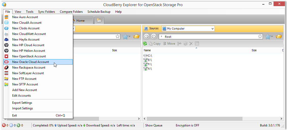Viewport: 287px width, 130px height.
Task: Select the F:\ drive
Action: pyautogui.click(x=148, y=64)
